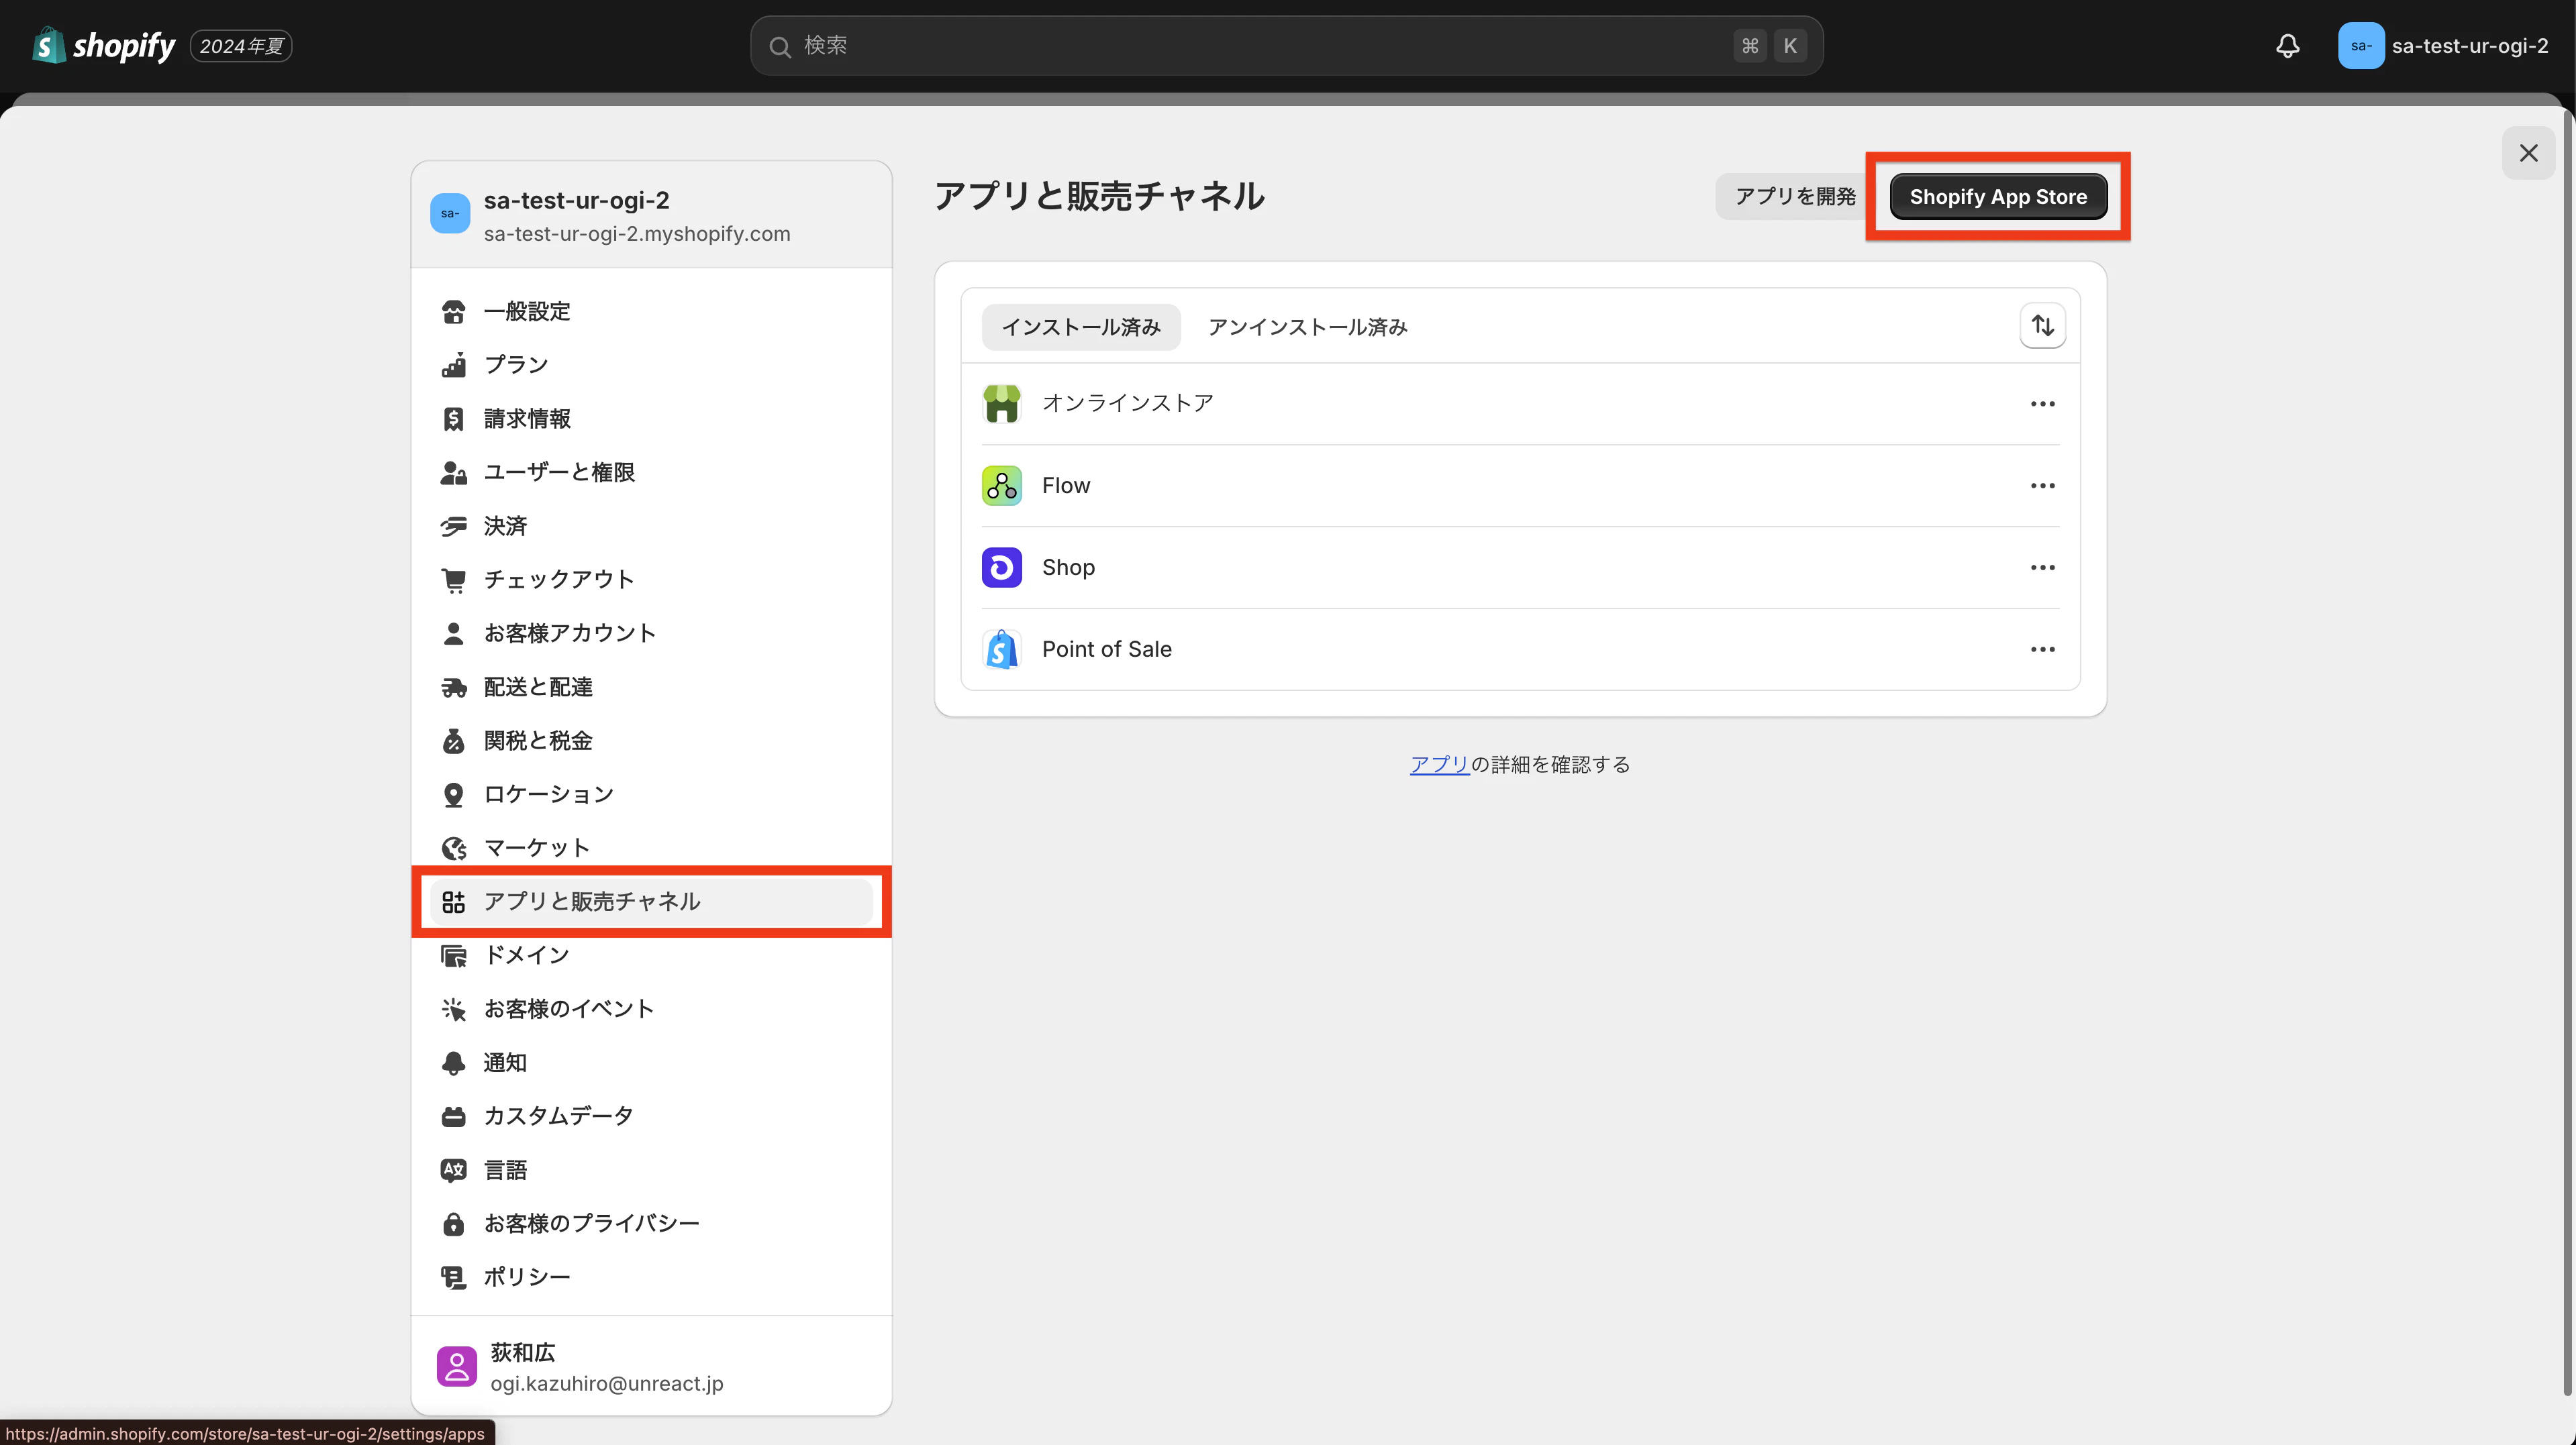Screen dimensions: 2576x1445
Task: Click sa-test-ur-ogi-2.myshopify.com domain text
Action: click(x=636, y=234)
